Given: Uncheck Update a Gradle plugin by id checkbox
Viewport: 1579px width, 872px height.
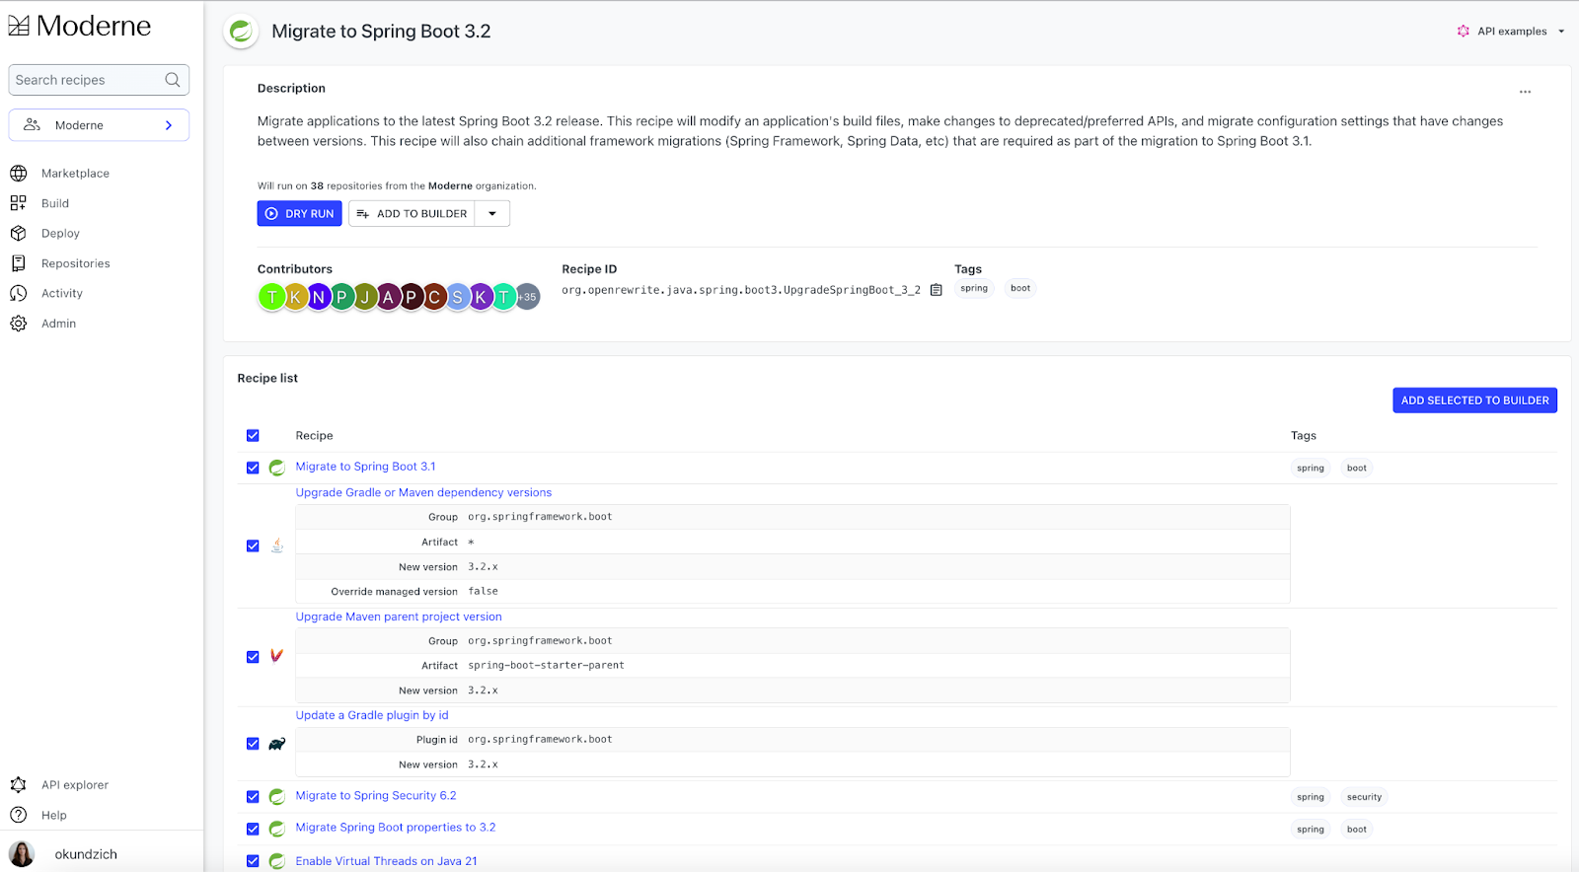Looking at the screenshot, I should [253, 744].
